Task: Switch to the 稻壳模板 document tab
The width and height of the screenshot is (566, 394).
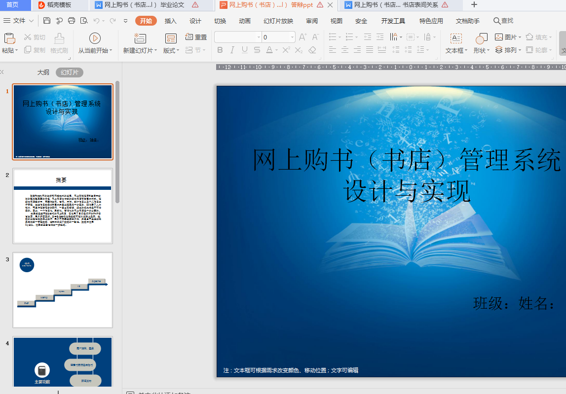Action: (59, 5)
